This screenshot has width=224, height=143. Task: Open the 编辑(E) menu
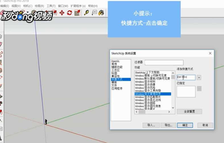[x=5, y=6]
